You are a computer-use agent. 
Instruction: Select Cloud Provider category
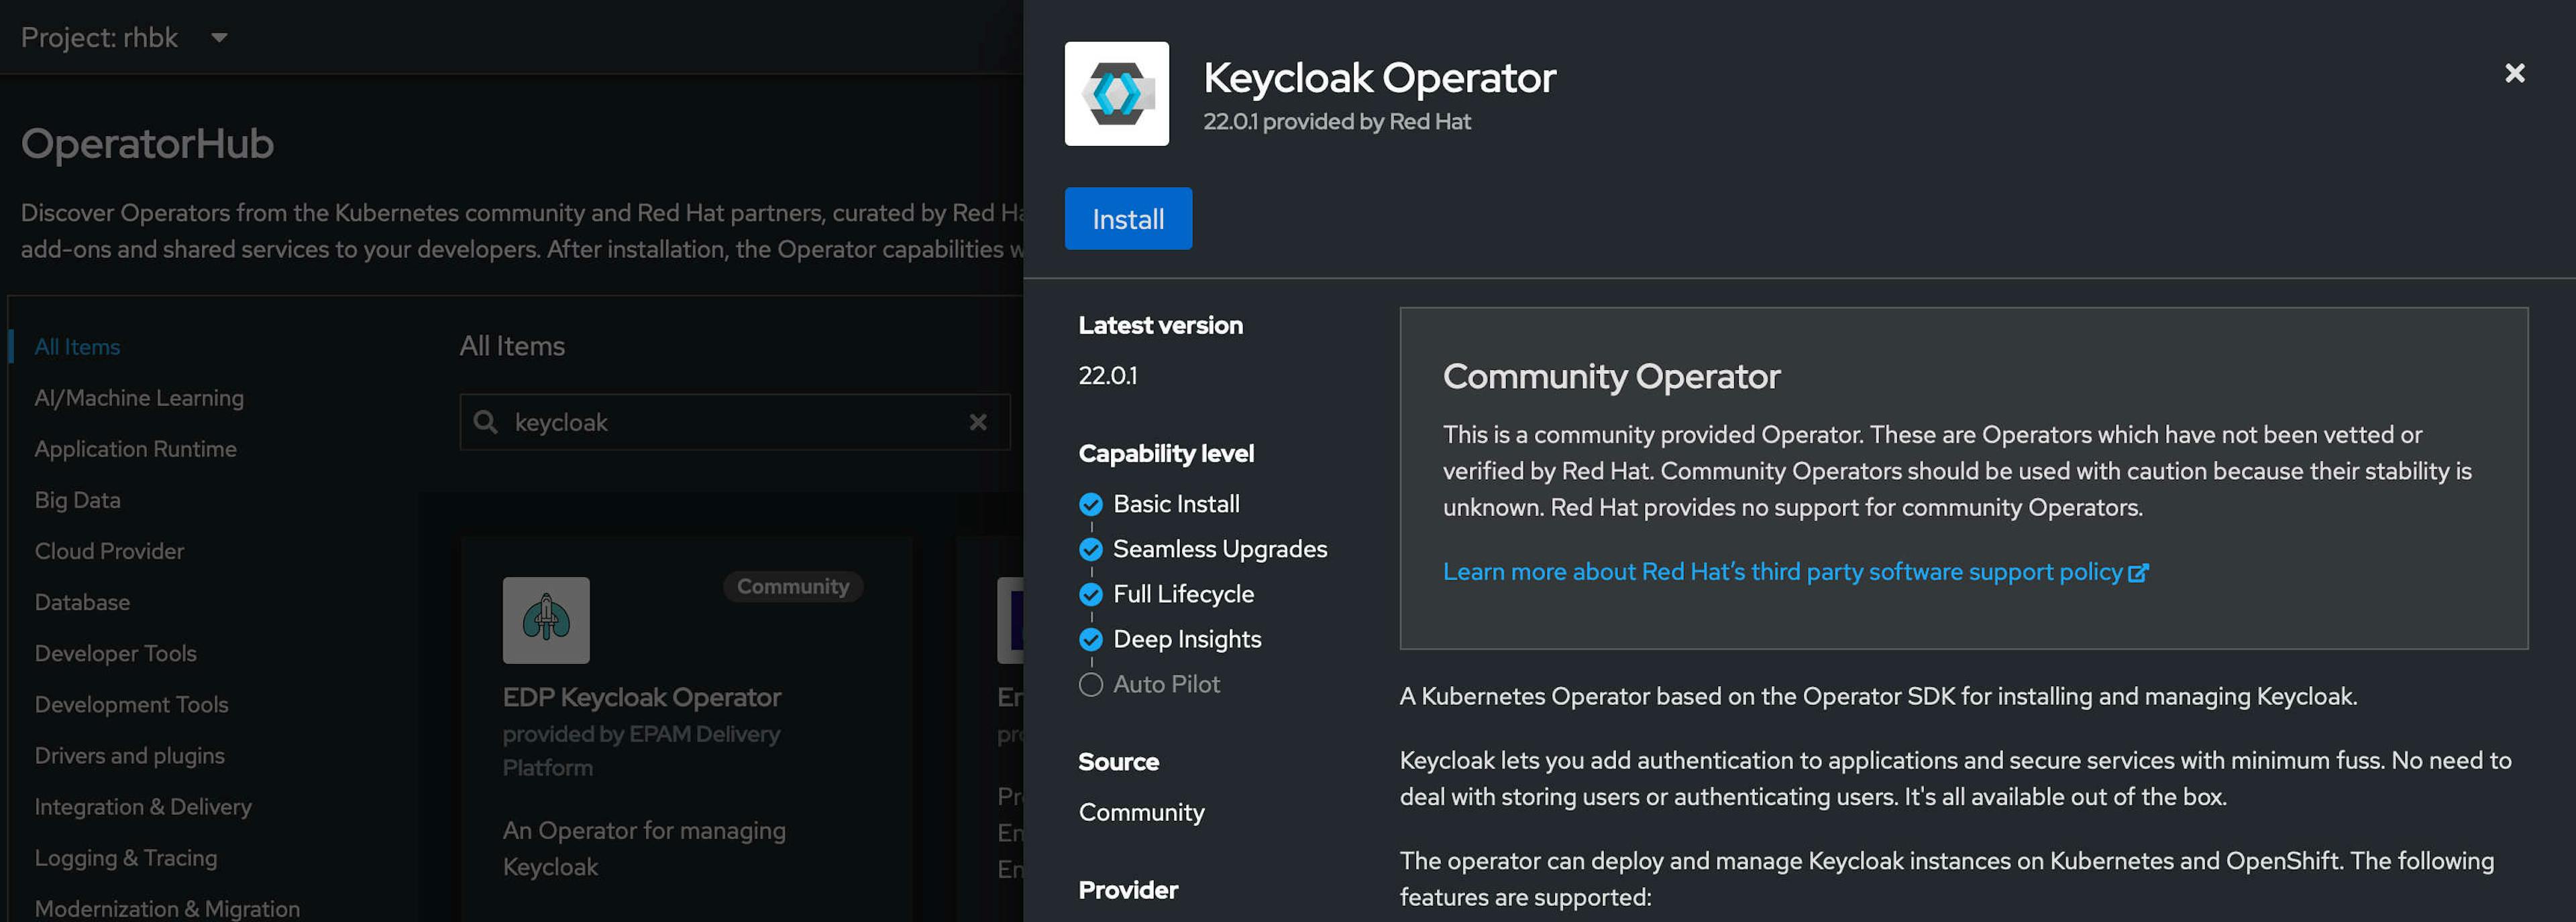point(109,550)
